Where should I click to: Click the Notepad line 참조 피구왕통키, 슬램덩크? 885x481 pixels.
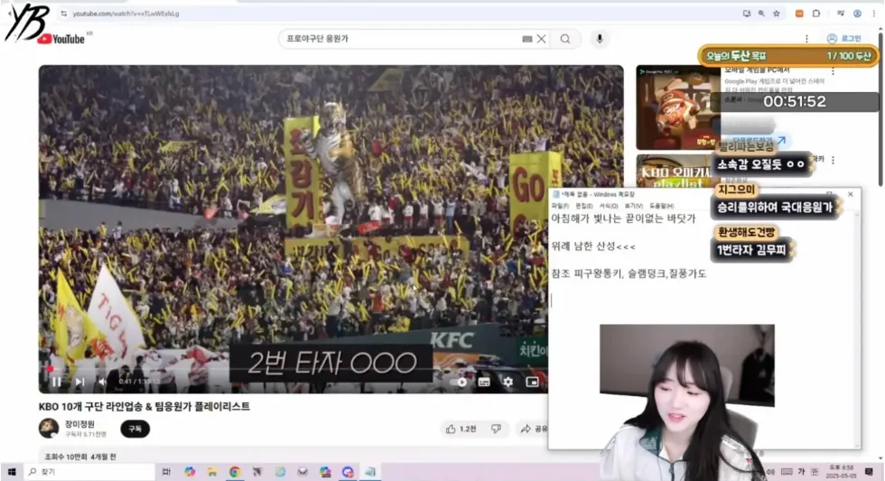pyautogui.click(x=629, y=274)
